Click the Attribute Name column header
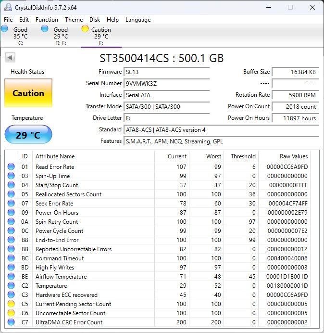 93,156
